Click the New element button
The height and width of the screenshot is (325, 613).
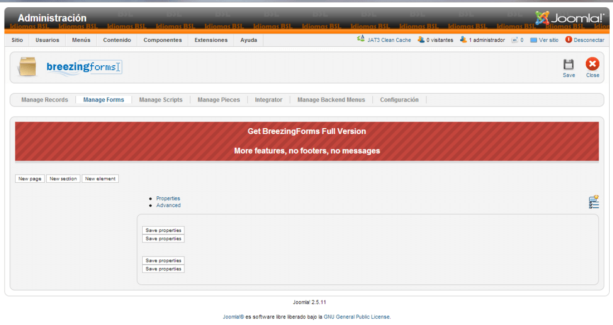[x=100, y=179]
